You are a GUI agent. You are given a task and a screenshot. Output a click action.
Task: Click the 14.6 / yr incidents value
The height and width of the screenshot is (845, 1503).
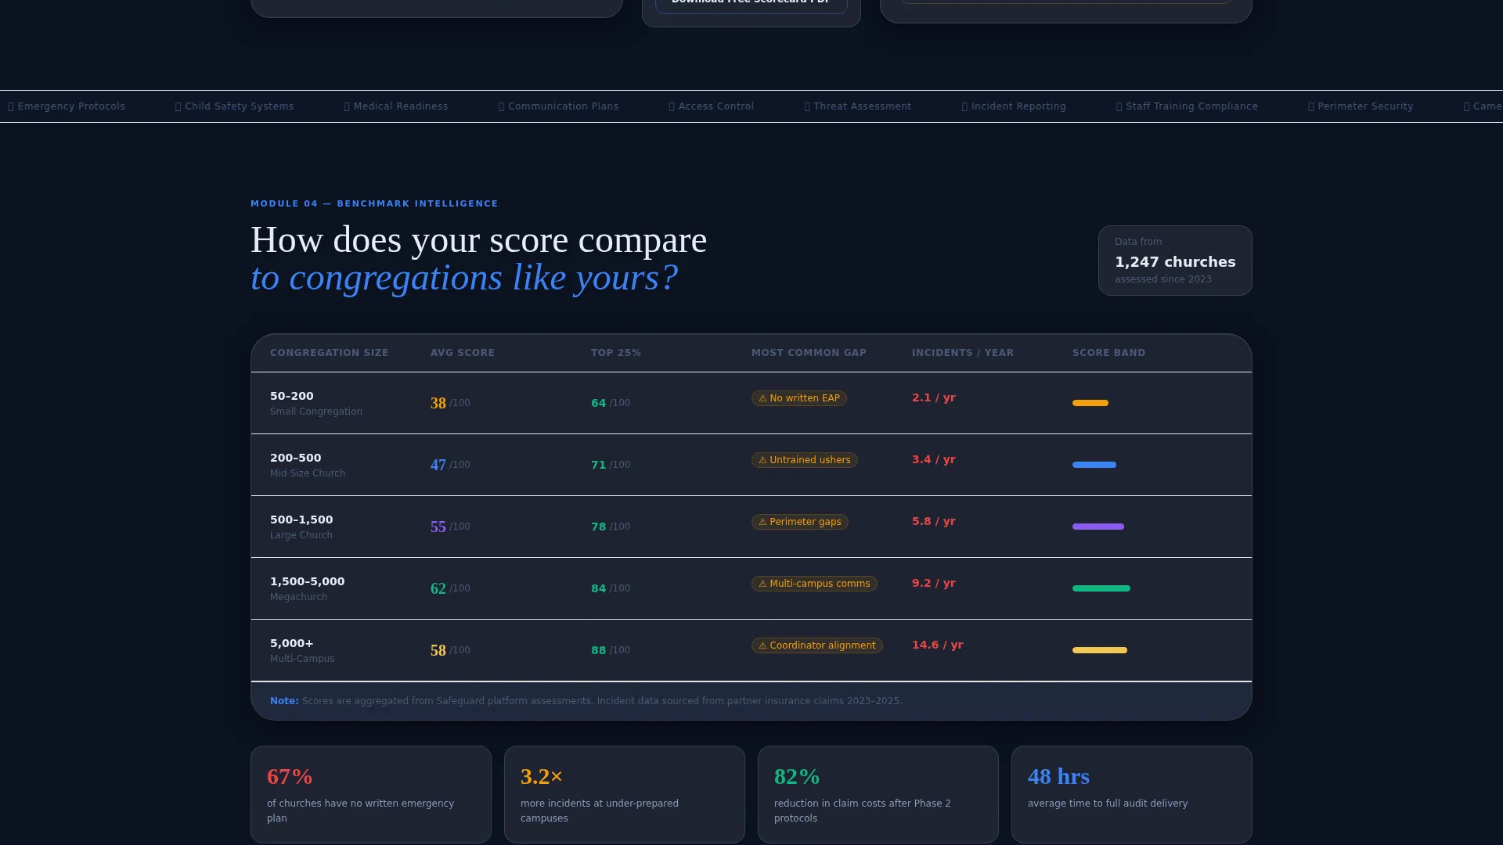[938, 645]
